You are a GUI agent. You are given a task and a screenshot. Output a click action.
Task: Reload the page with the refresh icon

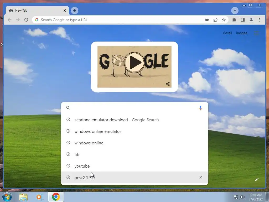[x=26, y=20]
